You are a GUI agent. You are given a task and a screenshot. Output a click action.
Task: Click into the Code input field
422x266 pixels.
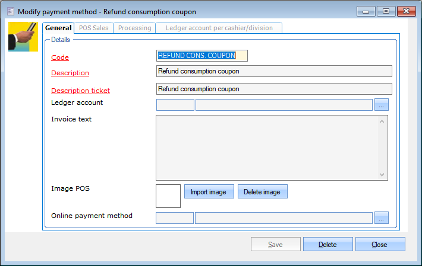201,56
